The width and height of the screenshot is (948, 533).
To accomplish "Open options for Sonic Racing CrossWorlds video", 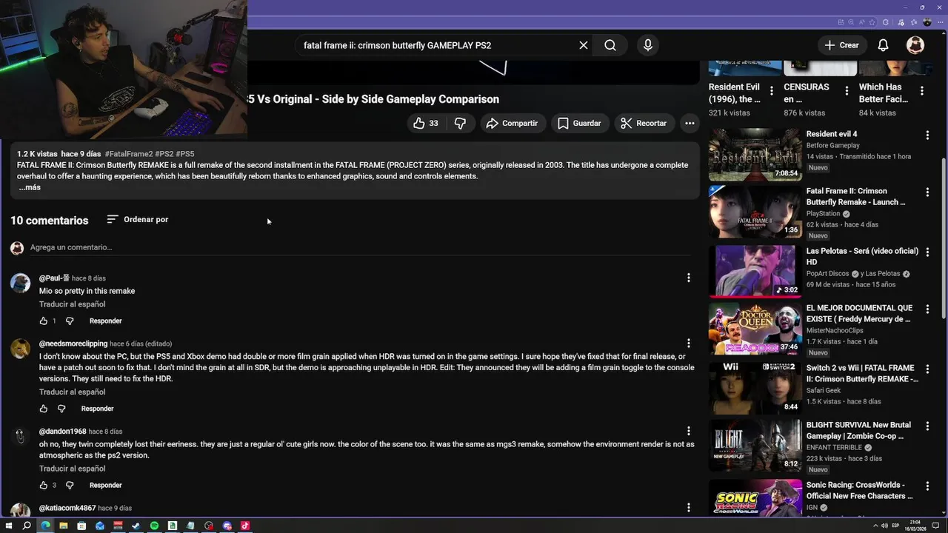I will (x=927, y=486).
